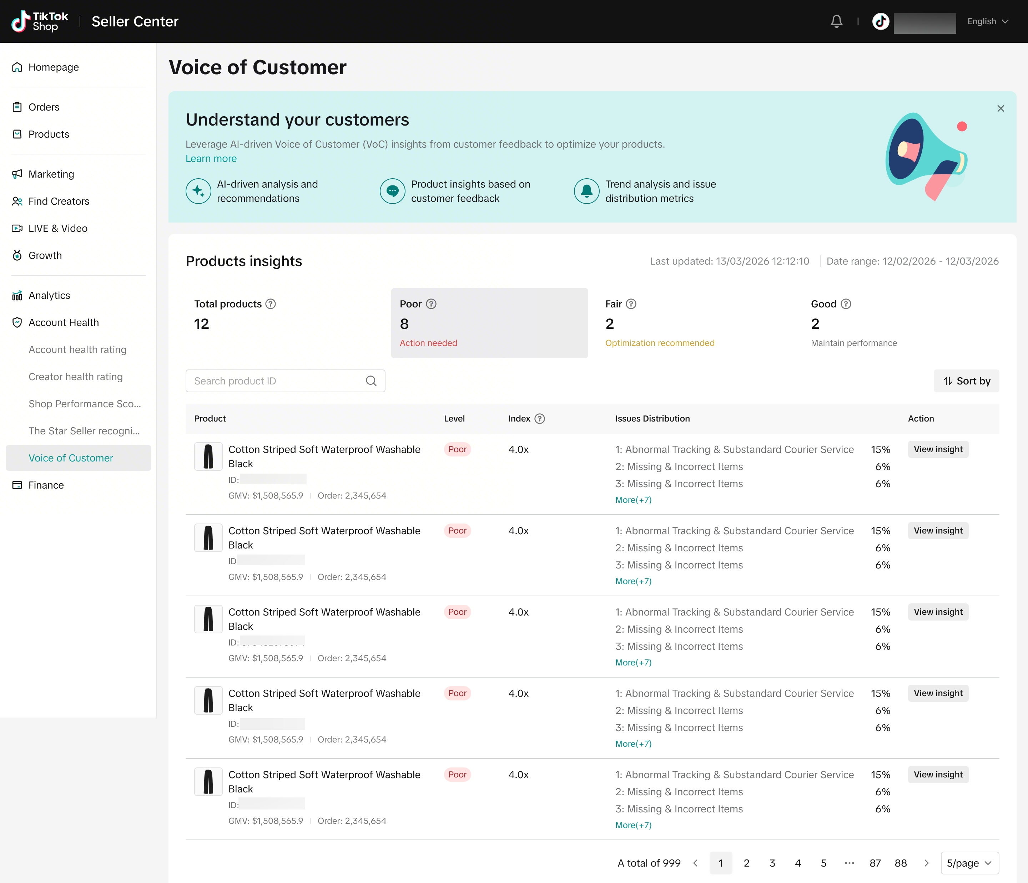Image resolution: width=1028 pixels, height=883 pixels.
Task: Click the TikTok account avatar icon
Action: tap(881, 21)
